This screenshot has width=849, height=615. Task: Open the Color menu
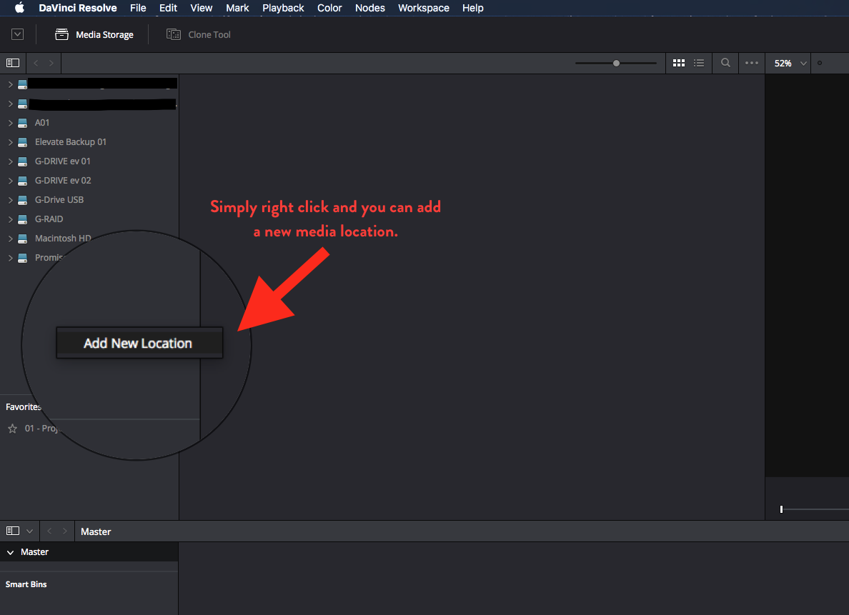point(329,8)
